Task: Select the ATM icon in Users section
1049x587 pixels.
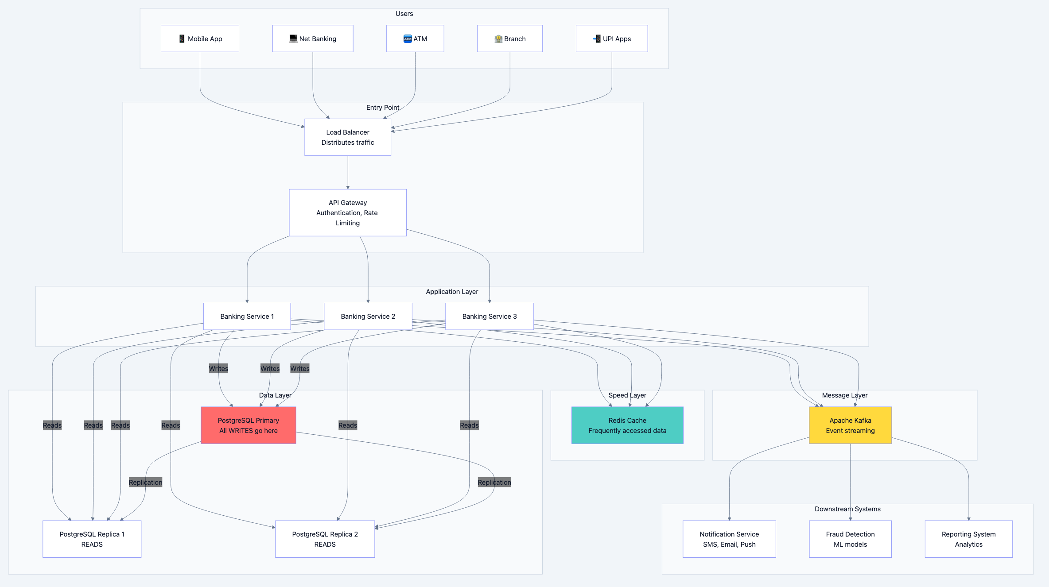Action: tap(408, 39)
